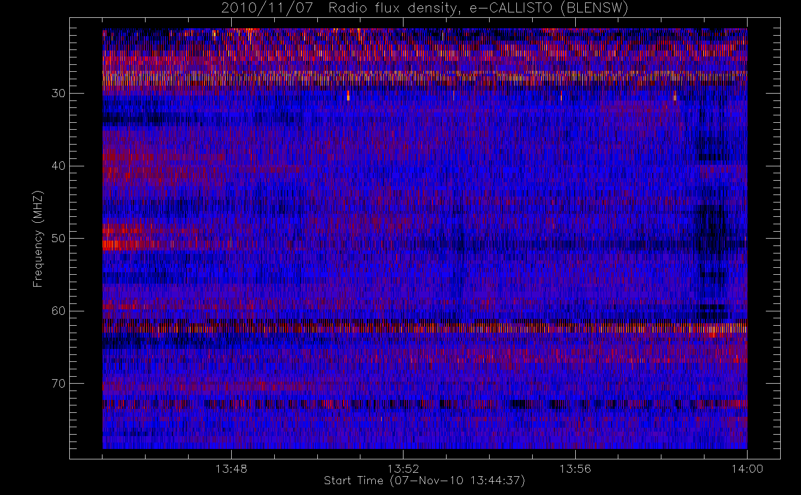Viewport: 801px width, 495px height.
Task: Click the 70 MHz frequency tick label
Action: point(58,384)
